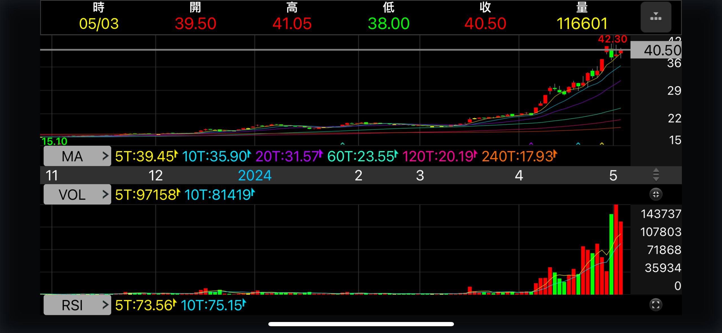This screenshot has width=722, height=333.
Task: Tap the fullscreen expand icon in RSI row
Action: click(656, 305)
